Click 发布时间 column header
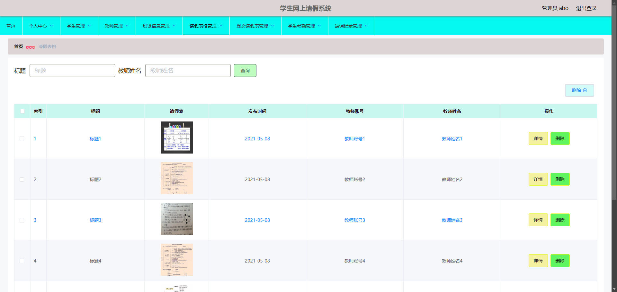 click(257, 111)
